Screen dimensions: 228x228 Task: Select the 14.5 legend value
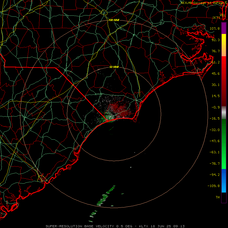tap(216, 96)
